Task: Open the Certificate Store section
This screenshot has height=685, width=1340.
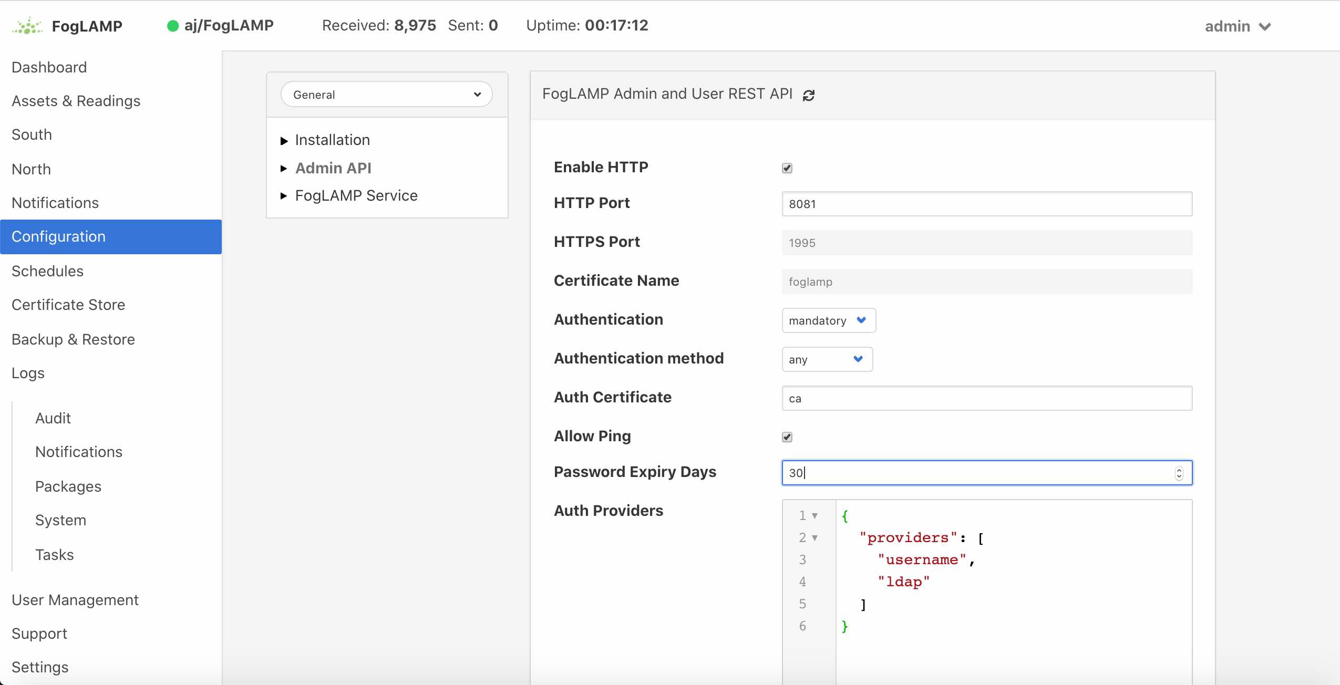Action: pos(68,305)
